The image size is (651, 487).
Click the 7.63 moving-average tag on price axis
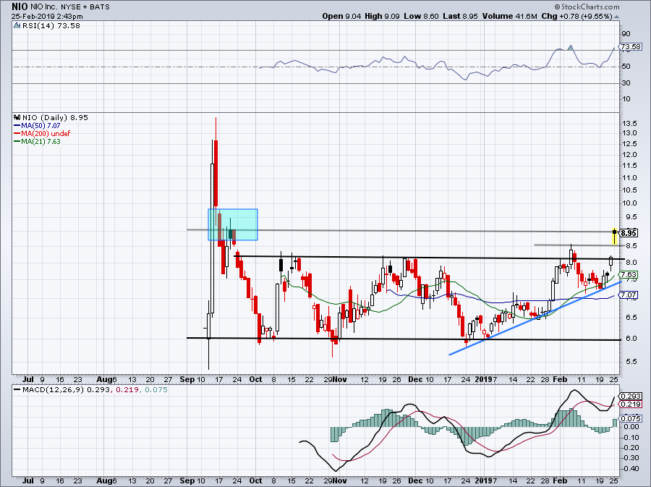tap(628, 275)
